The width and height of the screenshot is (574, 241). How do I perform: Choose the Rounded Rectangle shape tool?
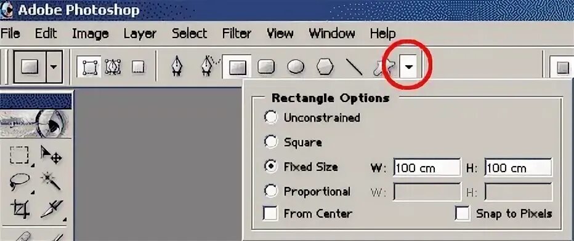tap(266, 67)
